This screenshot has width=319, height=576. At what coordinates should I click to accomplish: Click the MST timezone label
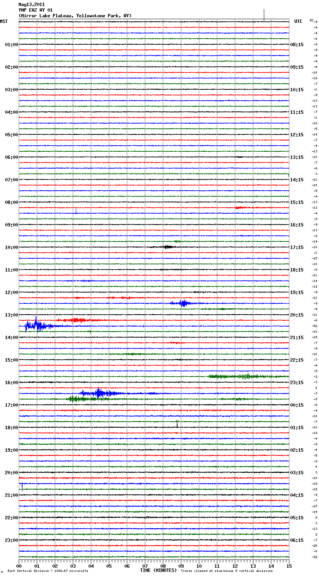(x=4, y=21)
